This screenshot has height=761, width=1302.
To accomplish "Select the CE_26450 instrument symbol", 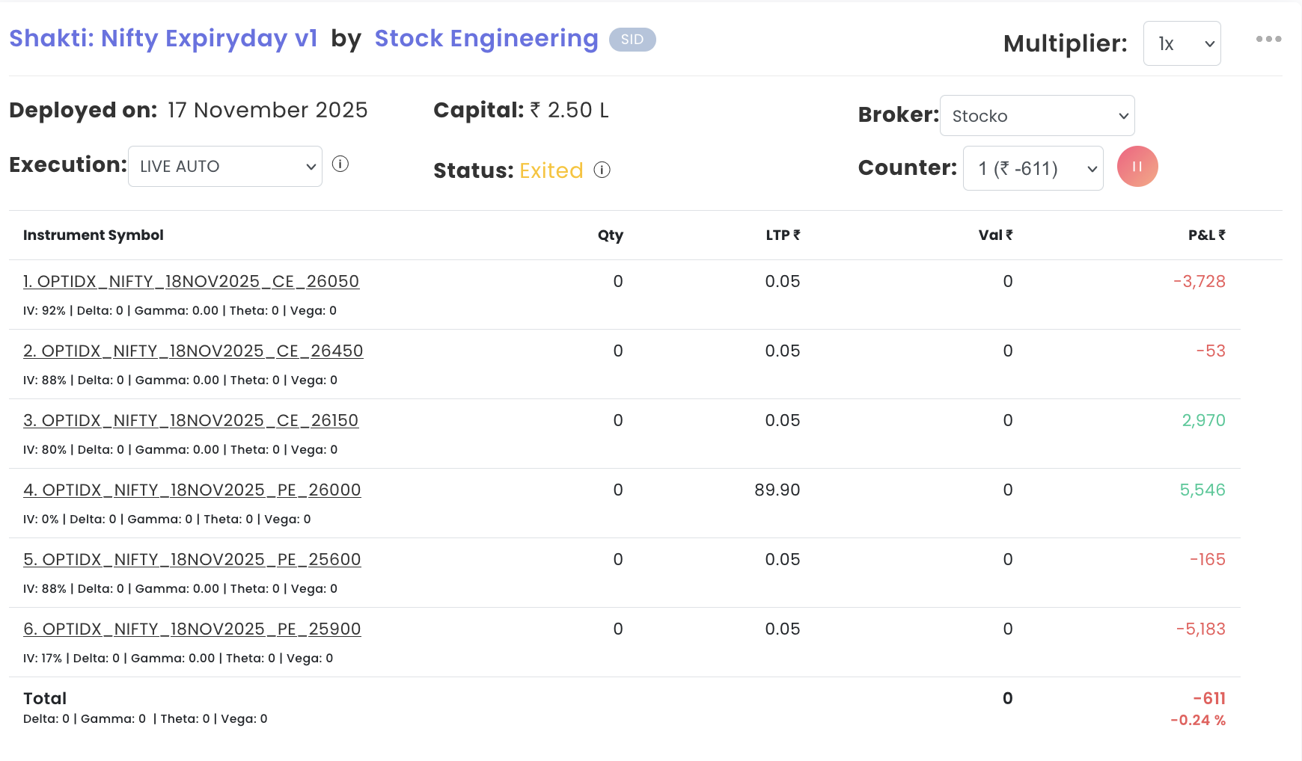I will click(193, 351).
